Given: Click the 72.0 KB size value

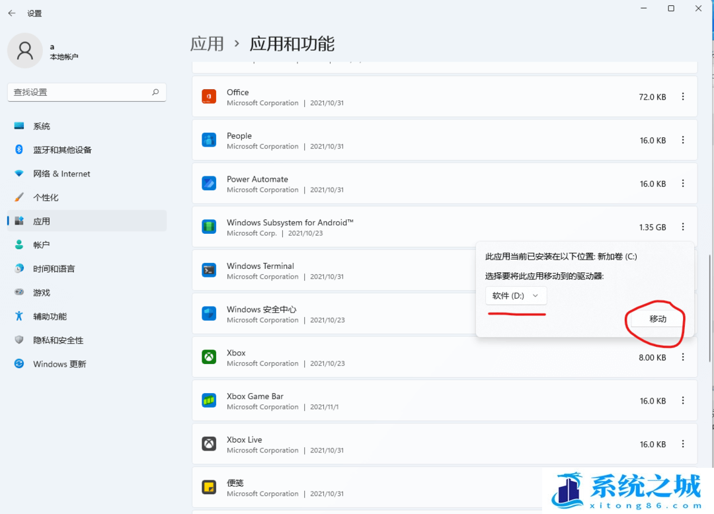Looking at the screenshot, I should pos(653,97).
